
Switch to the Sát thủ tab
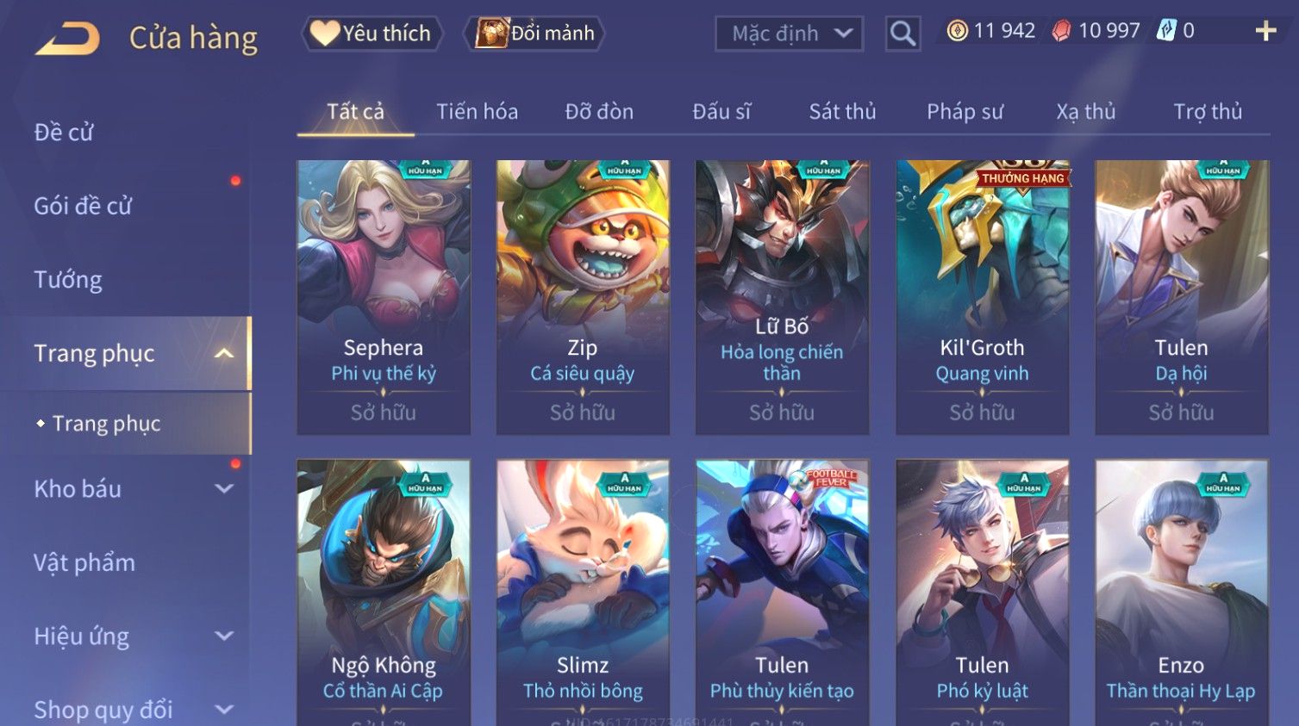842,112
